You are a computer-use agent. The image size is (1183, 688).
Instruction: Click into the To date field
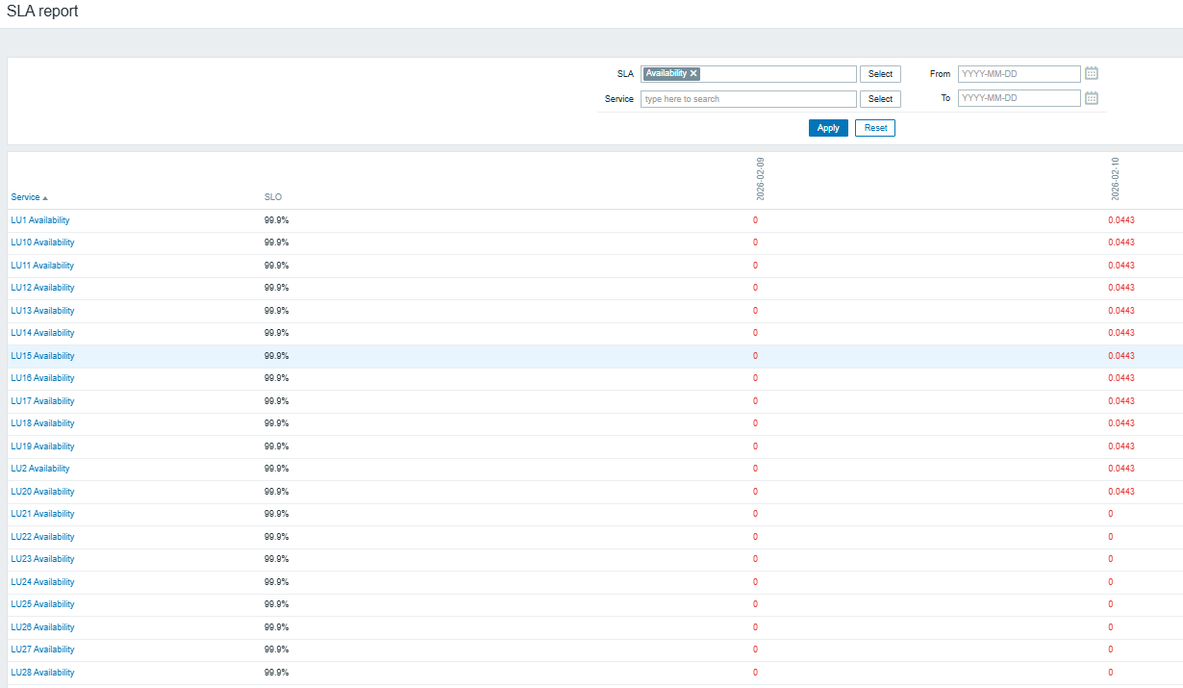(1019, 98)
